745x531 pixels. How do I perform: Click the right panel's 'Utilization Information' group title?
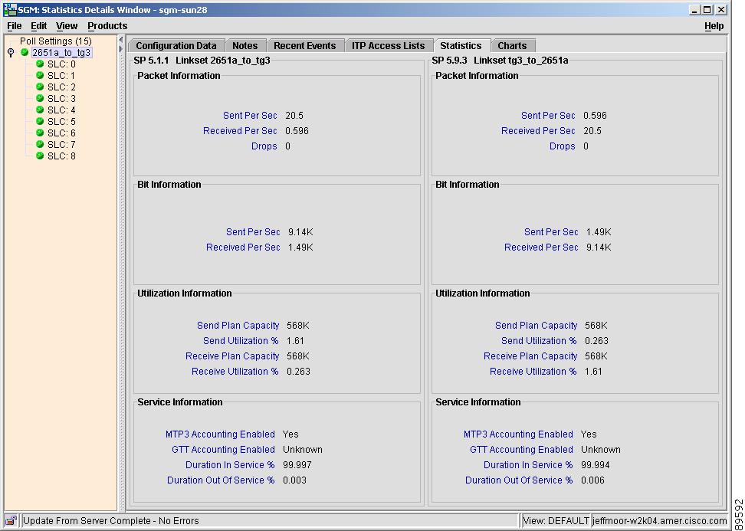[482, 293]
